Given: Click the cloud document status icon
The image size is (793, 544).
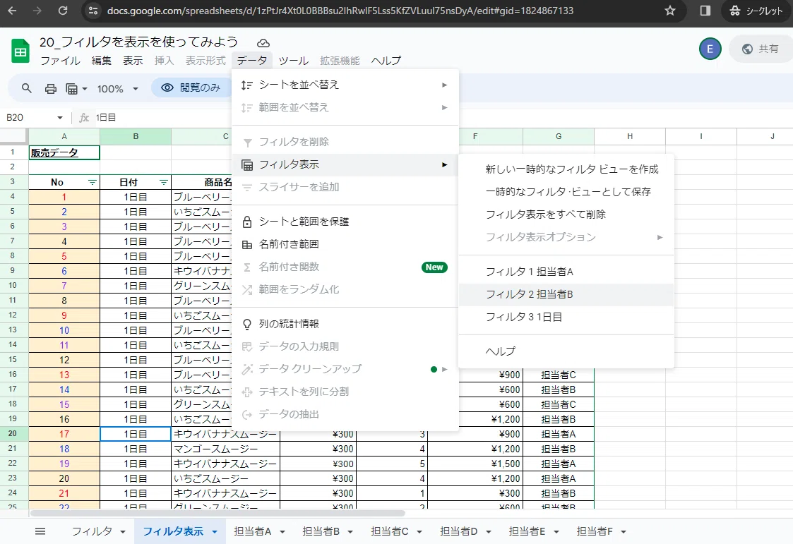Looking at the screenshot, I should click(263, 43).
